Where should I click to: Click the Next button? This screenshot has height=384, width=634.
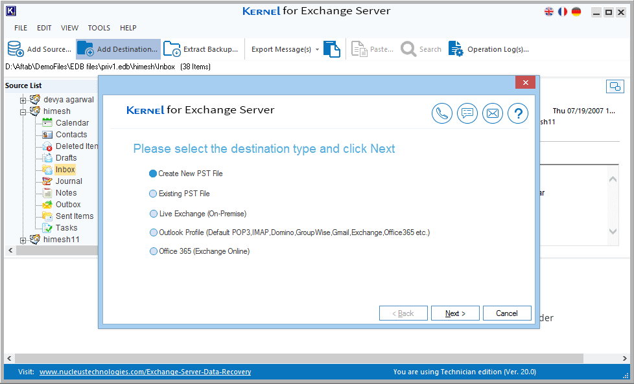(455, 313)
